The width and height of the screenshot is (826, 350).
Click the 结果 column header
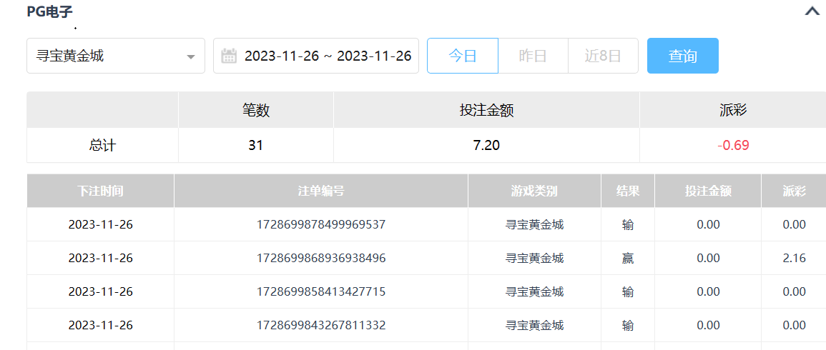pyautogui.click(x=628, y=191)
